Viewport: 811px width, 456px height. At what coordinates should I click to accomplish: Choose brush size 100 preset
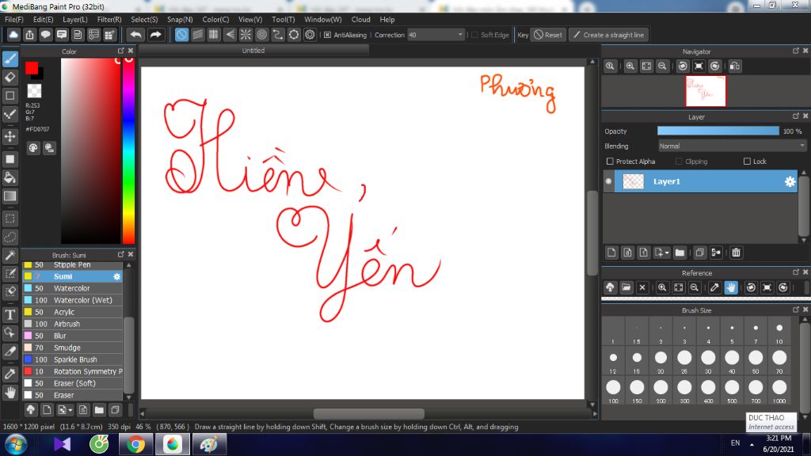point(613,390)
